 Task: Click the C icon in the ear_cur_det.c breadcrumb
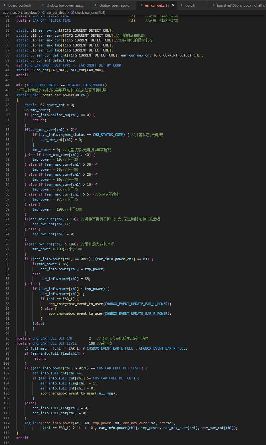tap(44, 13)
